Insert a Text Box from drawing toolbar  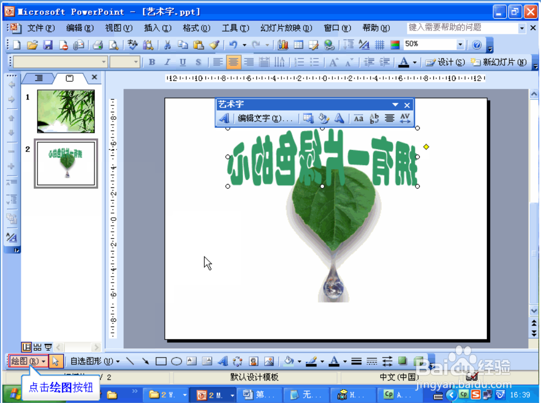coord(192,361)
